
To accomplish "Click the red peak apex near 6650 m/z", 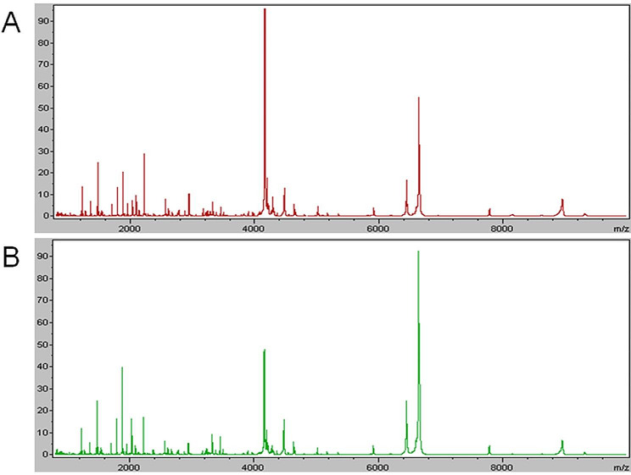I will tap(418, 99).
